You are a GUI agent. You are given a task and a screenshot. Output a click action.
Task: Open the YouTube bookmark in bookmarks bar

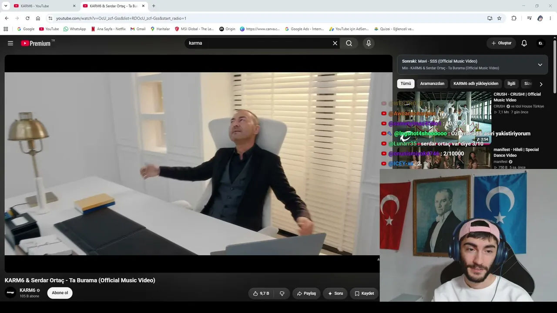coord(49,29)
